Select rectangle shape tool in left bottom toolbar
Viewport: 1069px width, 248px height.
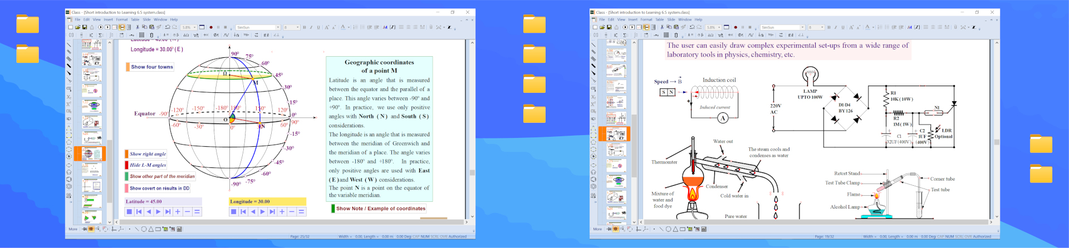(158, 229)
